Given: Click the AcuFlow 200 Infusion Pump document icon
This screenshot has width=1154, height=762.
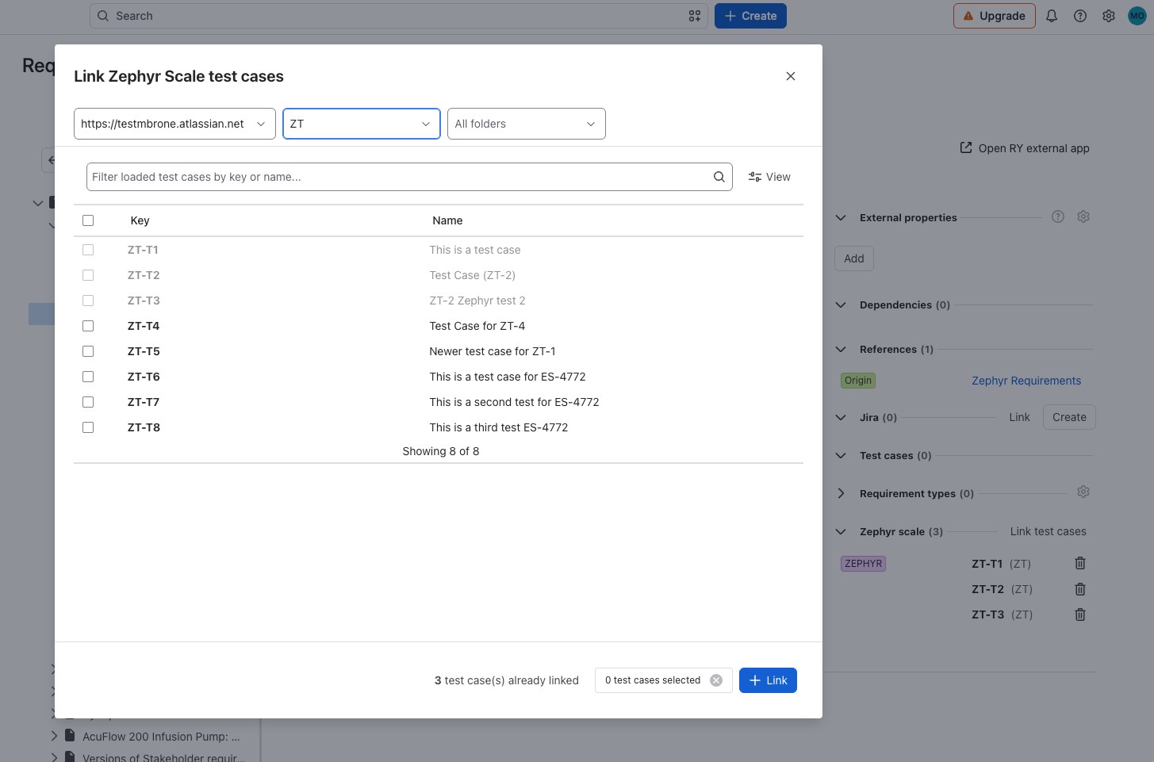Looking at the screenshot, I should [70, 736].
